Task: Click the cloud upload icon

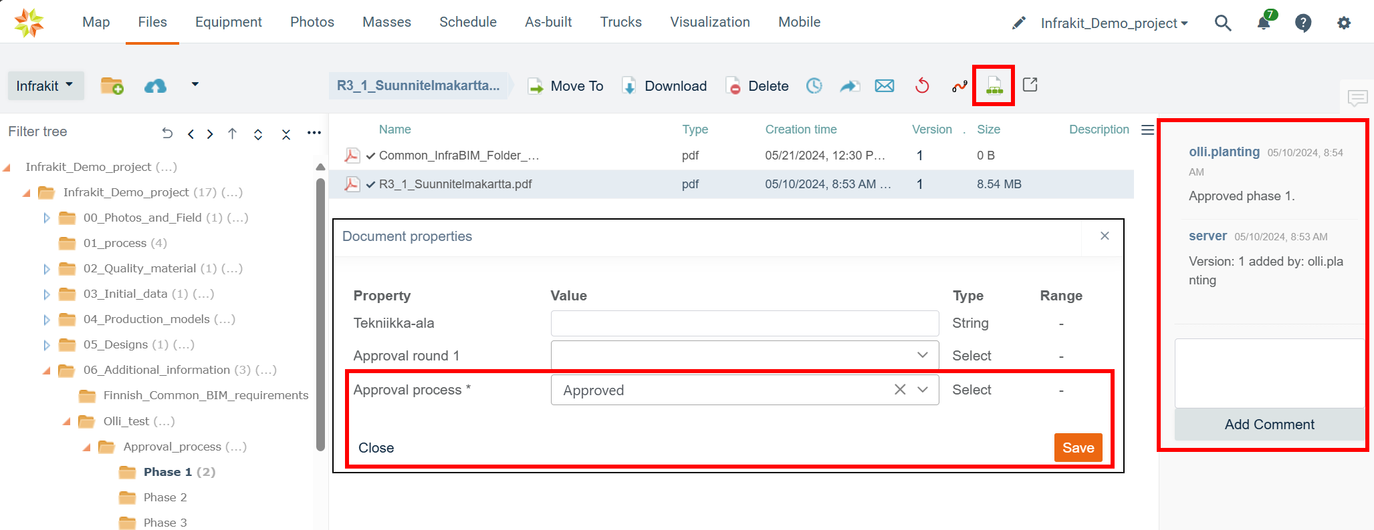Action: pyautogui.click(x=155, y=86)
